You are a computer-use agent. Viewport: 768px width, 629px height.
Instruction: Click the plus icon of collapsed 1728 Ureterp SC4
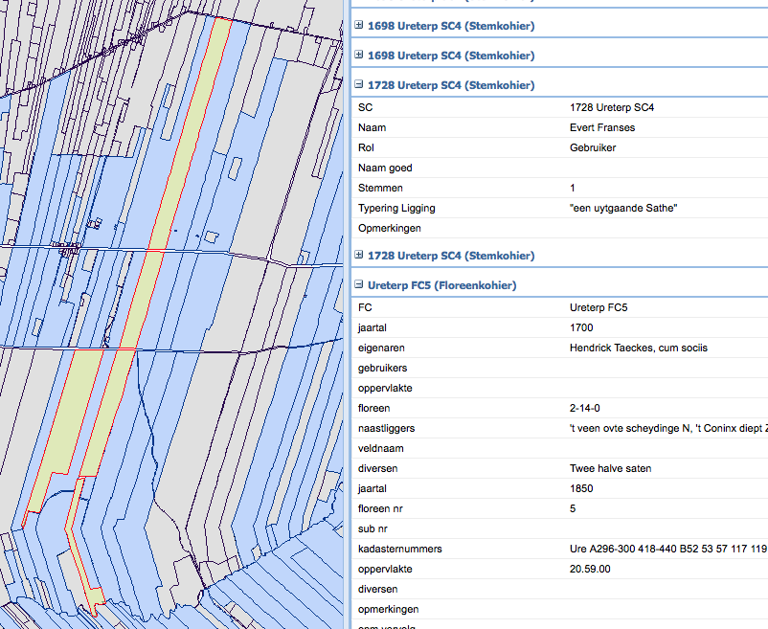click(x=359, y=256)
